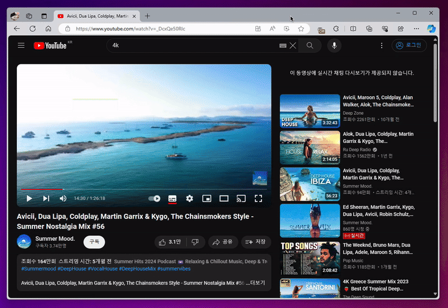
Task: Toggle vertical tabs button
Action: pyautogui.click(x=44, y=16)
